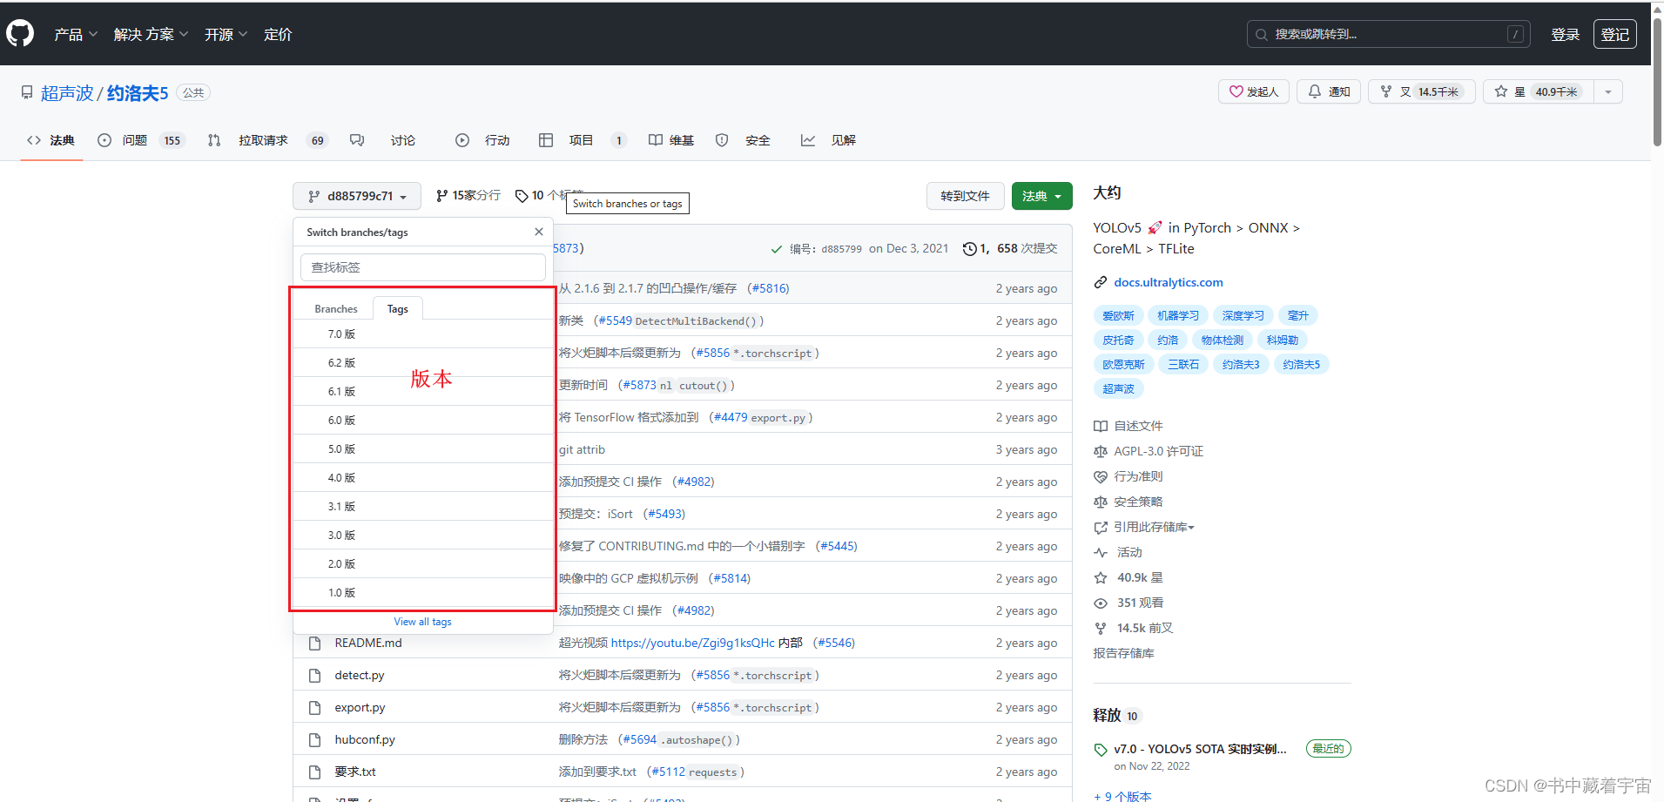
Task: Click the 查找标签 filter input
Action: point(423,267)
